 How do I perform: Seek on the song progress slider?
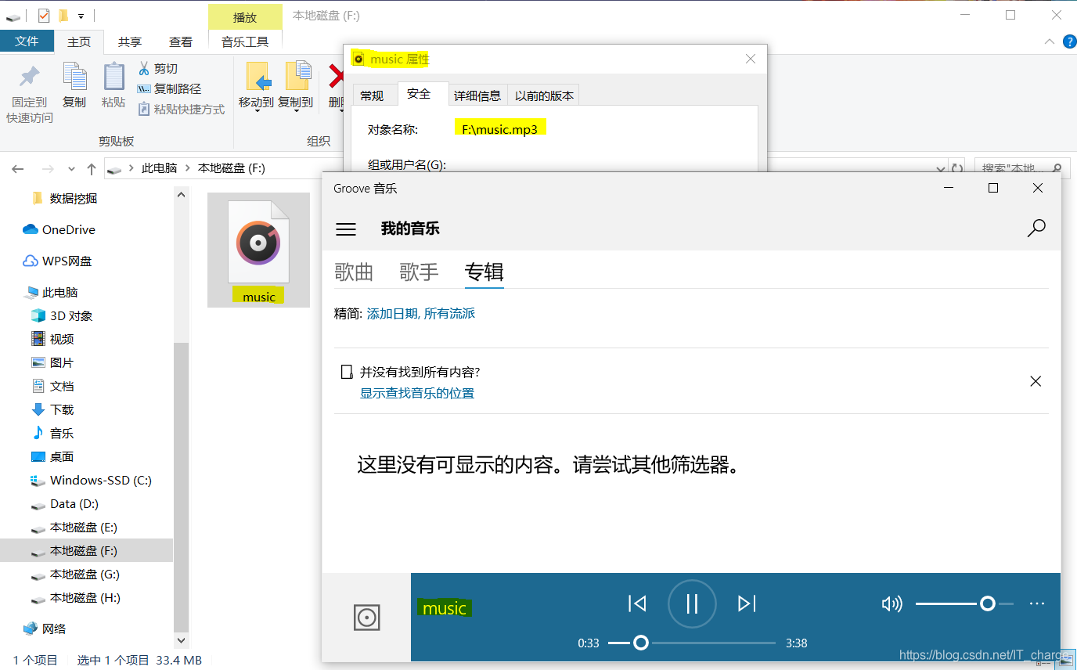click(691, 643)
